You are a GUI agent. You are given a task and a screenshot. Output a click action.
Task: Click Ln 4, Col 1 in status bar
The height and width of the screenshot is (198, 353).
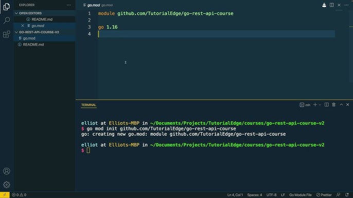coord(235,195)
